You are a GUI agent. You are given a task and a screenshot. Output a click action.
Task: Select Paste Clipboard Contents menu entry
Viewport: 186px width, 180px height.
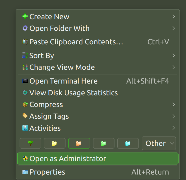pos(98,42)
